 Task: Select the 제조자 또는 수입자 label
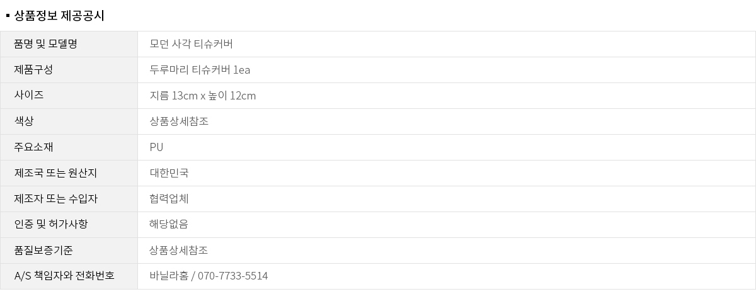click(55, 199)
